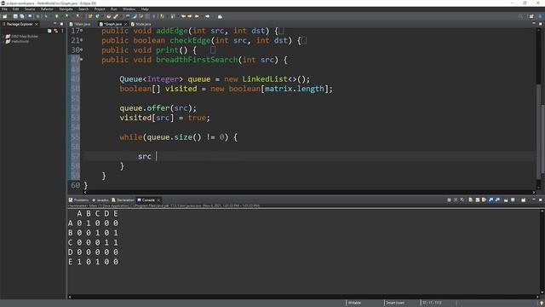Toggle Scroll Lock in Console

click(x=477, y=200)
